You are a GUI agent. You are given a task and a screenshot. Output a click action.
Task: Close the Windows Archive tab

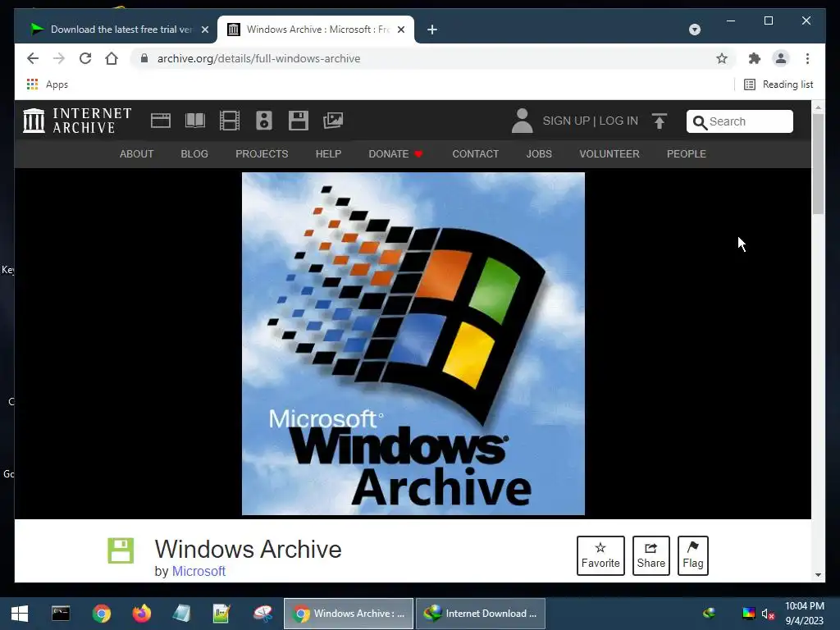[401, 30]
